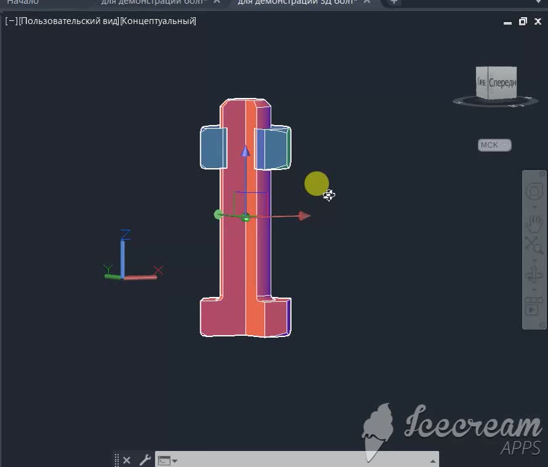
Task: Start the Orbit tool in navigation bar
Action: 534,274
